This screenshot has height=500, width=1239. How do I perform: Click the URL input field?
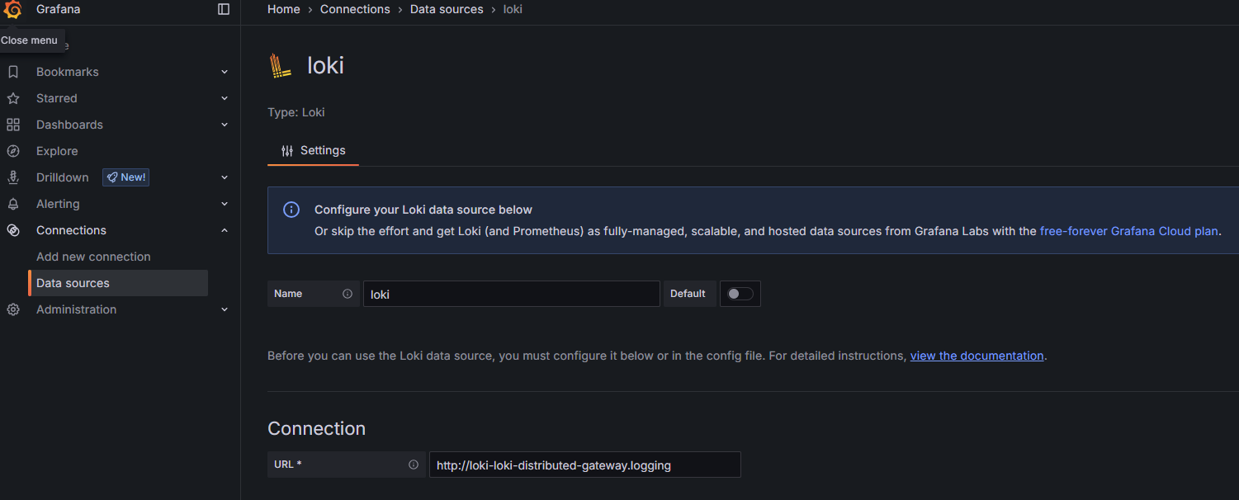585,465
